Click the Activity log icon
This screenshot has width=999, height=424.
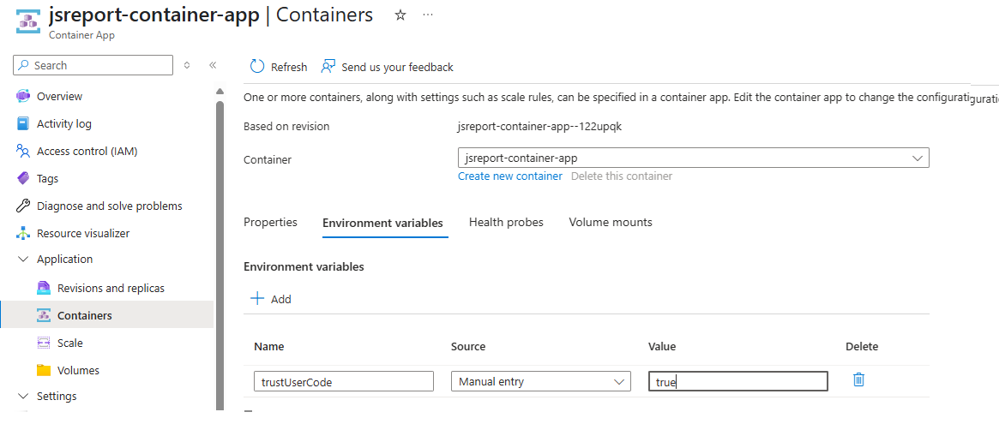(x=23, y=123)
